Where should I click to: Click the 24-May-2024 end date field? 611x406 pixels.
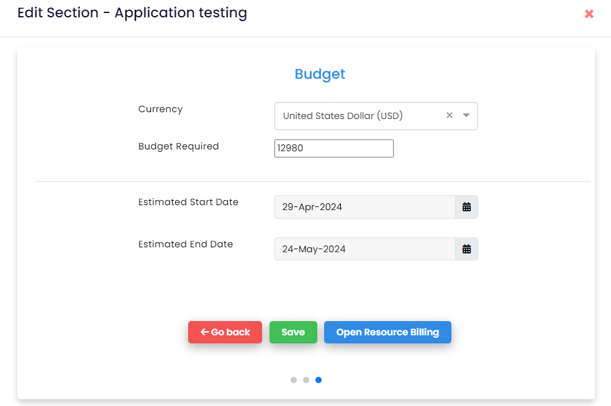click(x=364, y=249)
